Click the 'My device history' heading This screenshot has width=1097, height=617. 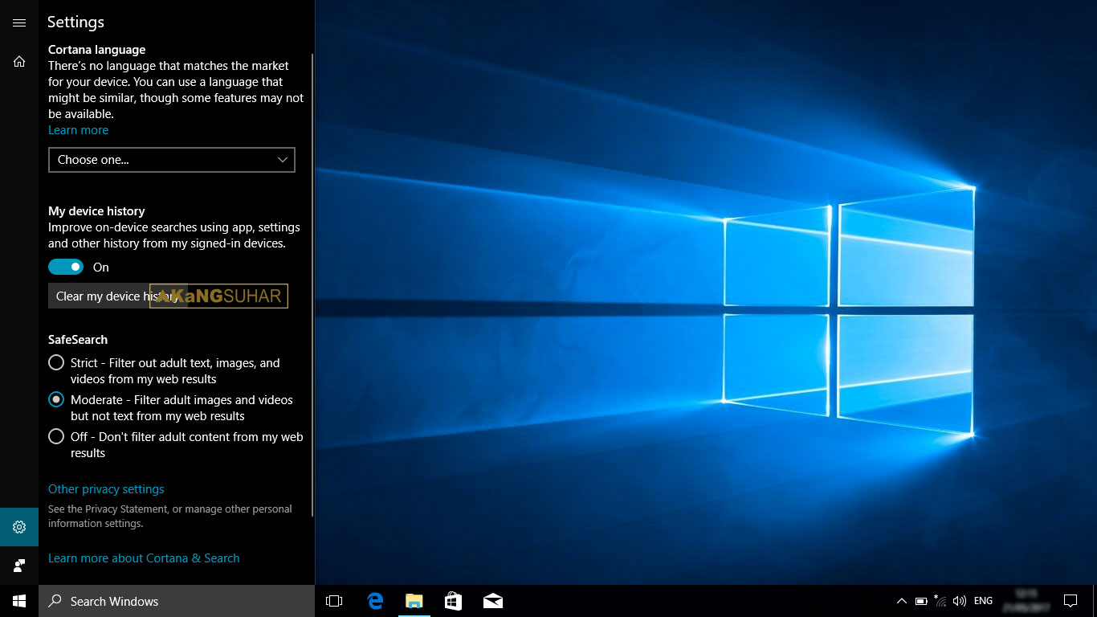96,211
